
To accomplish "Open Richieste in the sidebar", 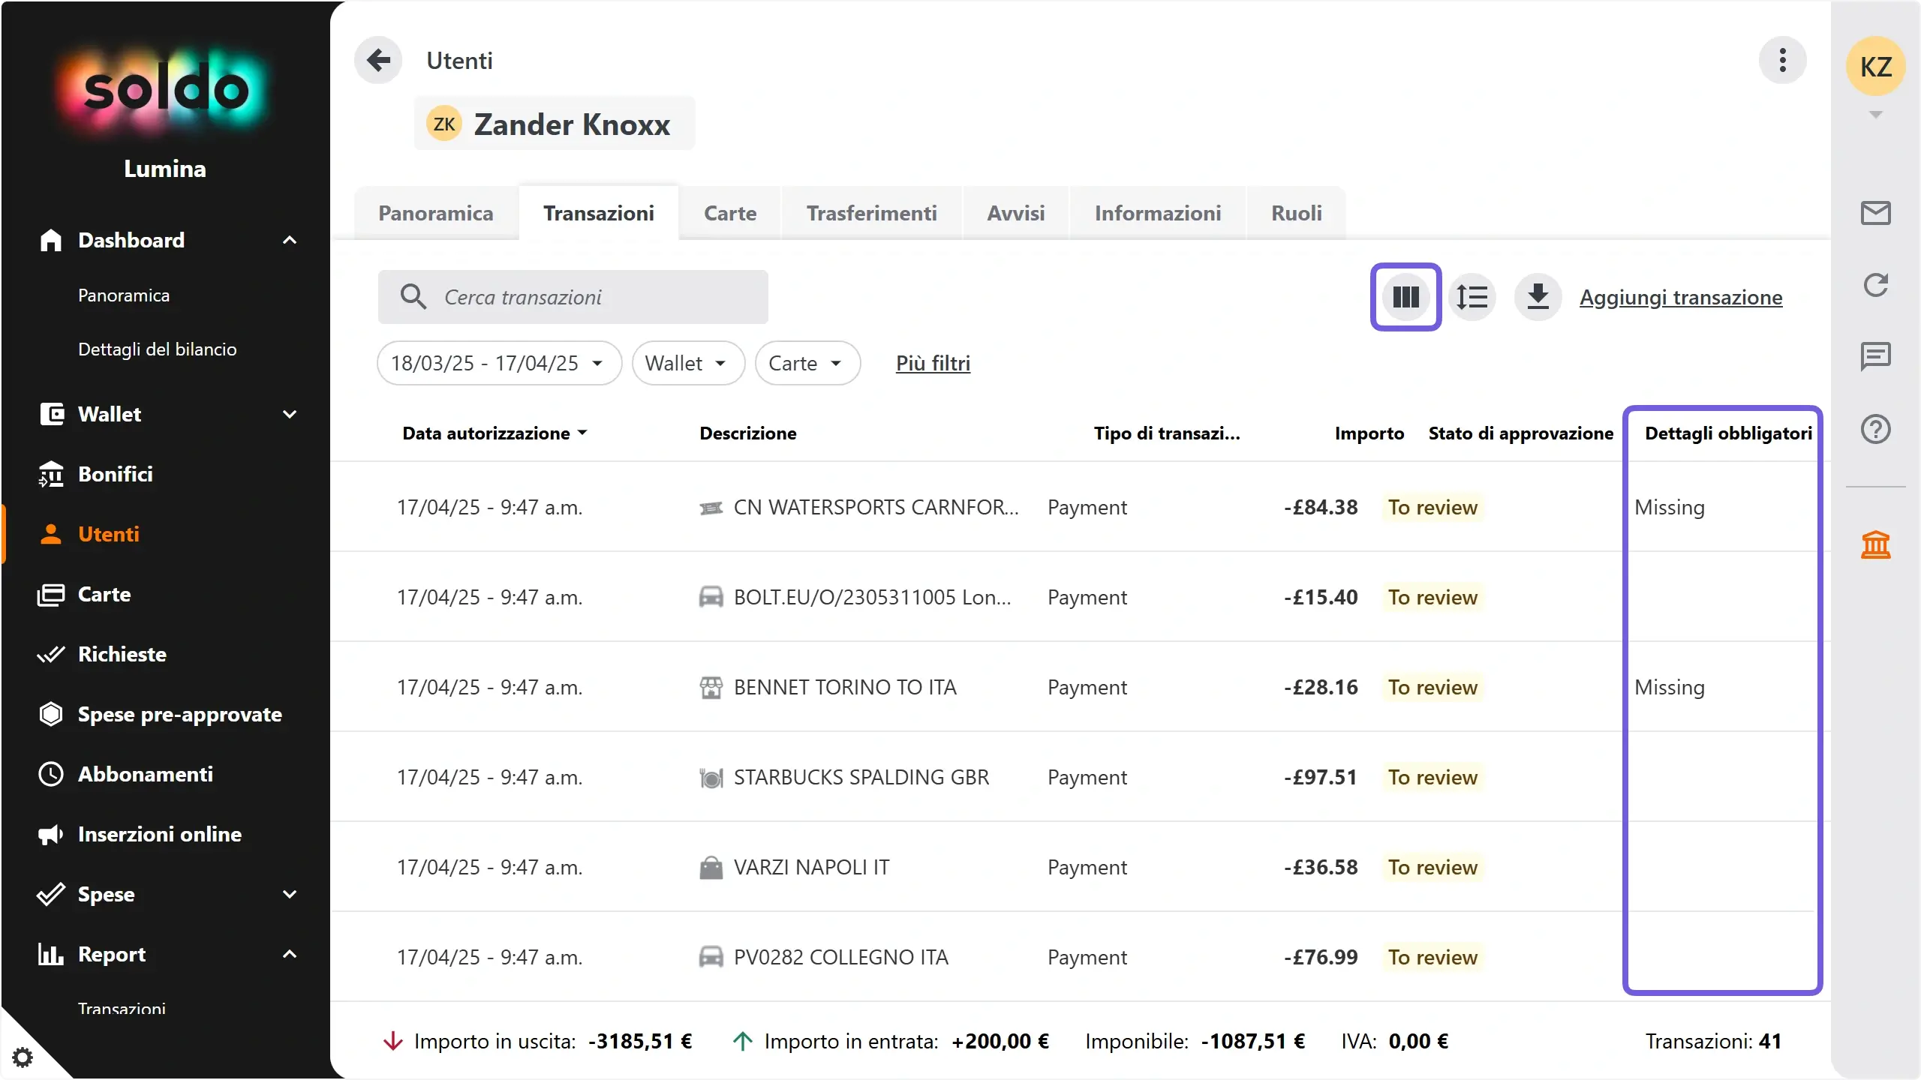I will click(122, 654).
